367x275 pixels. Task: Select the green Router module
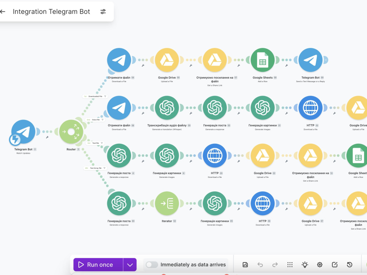click(71, 132)
